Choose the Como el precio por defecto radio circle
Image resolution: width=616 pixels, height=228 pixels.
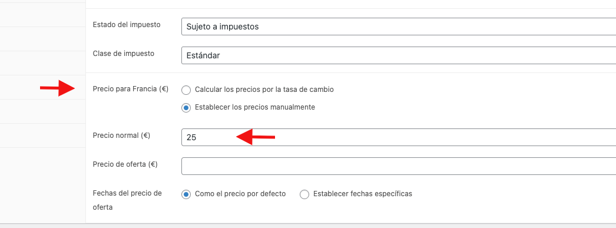[x=186, y=194]
